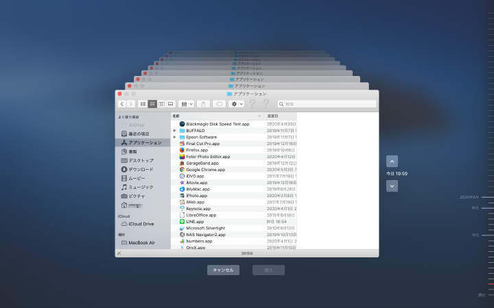
Task: Click the red timeline tick mark
Action: (491, 284)
